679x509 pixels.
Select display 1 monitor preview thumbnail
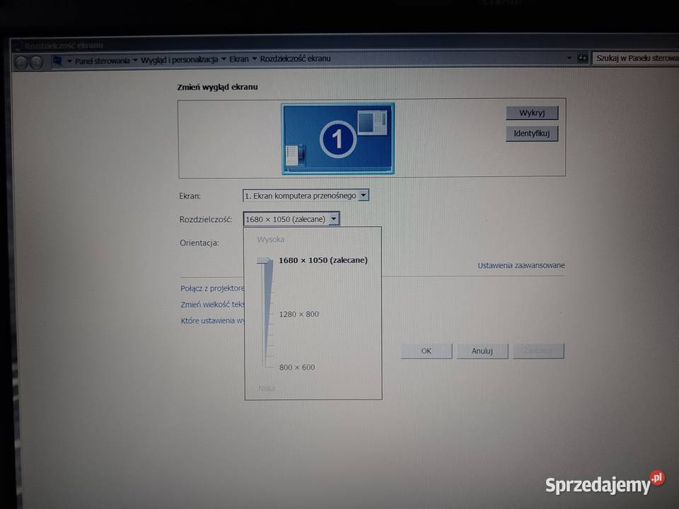click(x=337, y=139)
